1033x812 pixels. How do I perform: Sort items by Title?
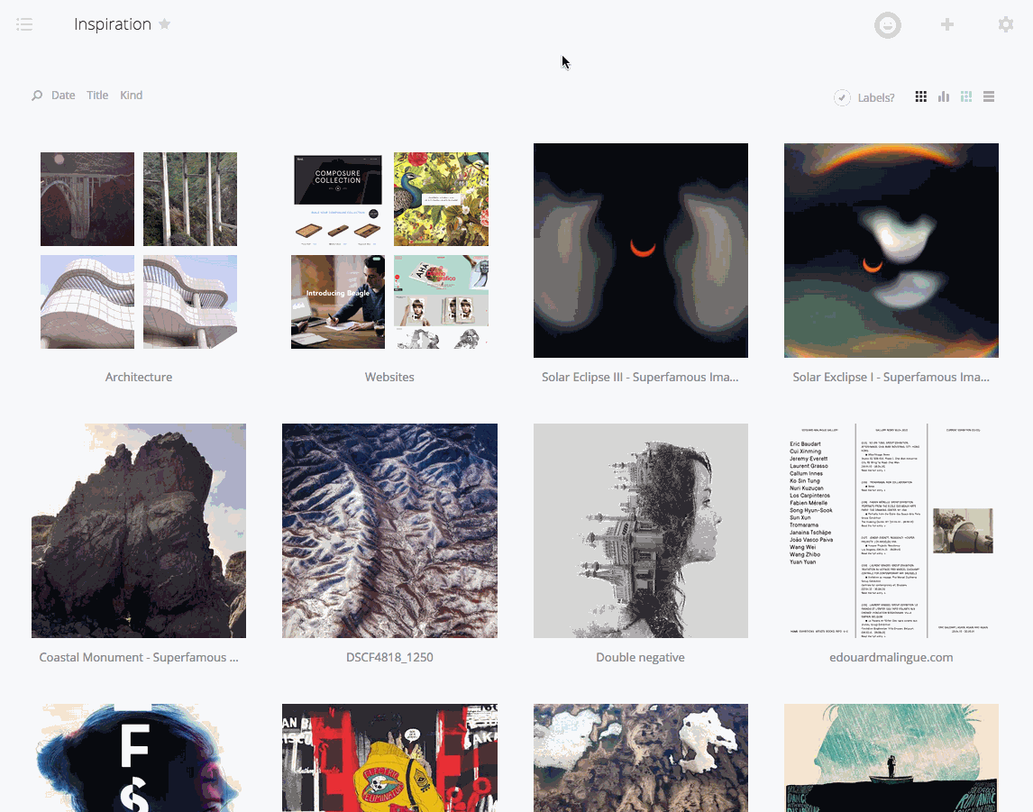(97, 96)
